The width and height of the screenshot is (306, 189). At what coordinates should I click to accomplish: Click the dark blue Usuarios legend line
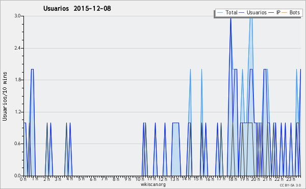[242, 12]
